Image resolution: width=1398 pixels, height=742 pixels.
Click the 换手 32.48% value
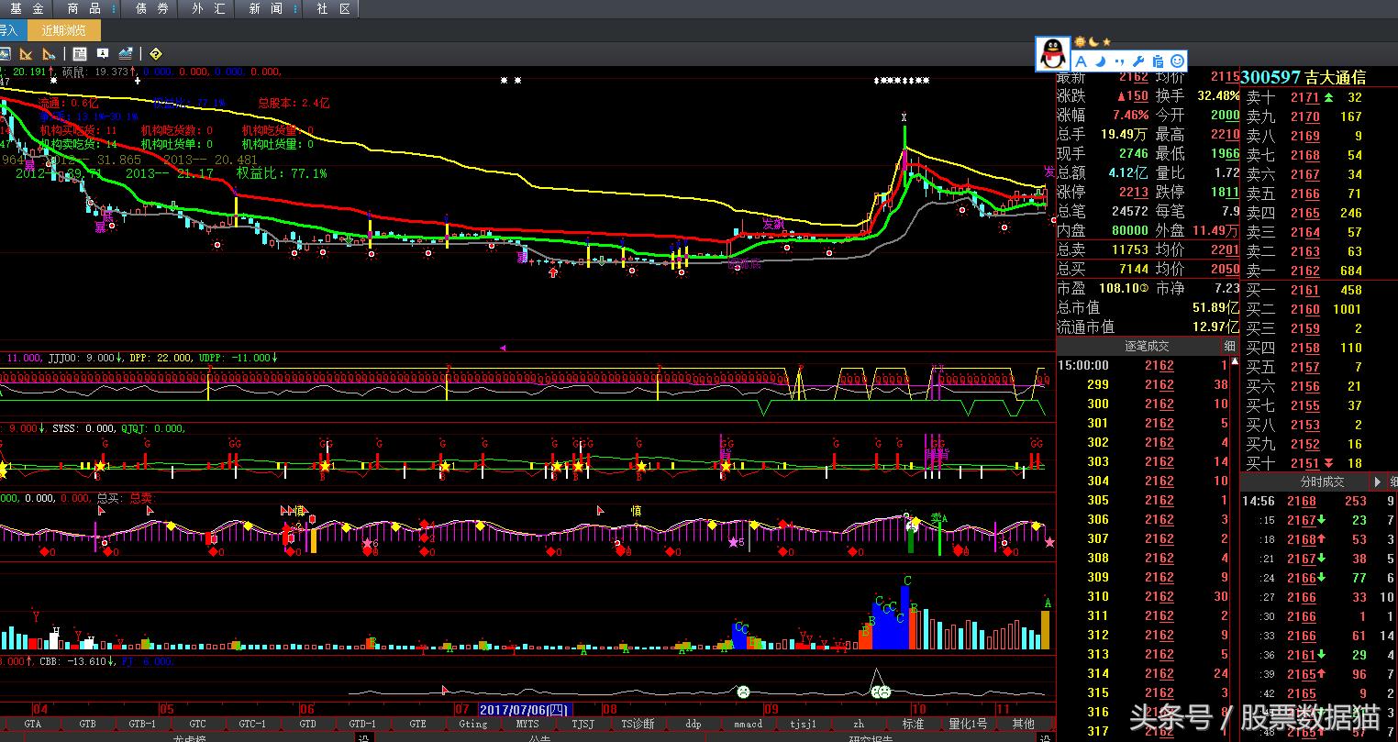(1218, 95)
